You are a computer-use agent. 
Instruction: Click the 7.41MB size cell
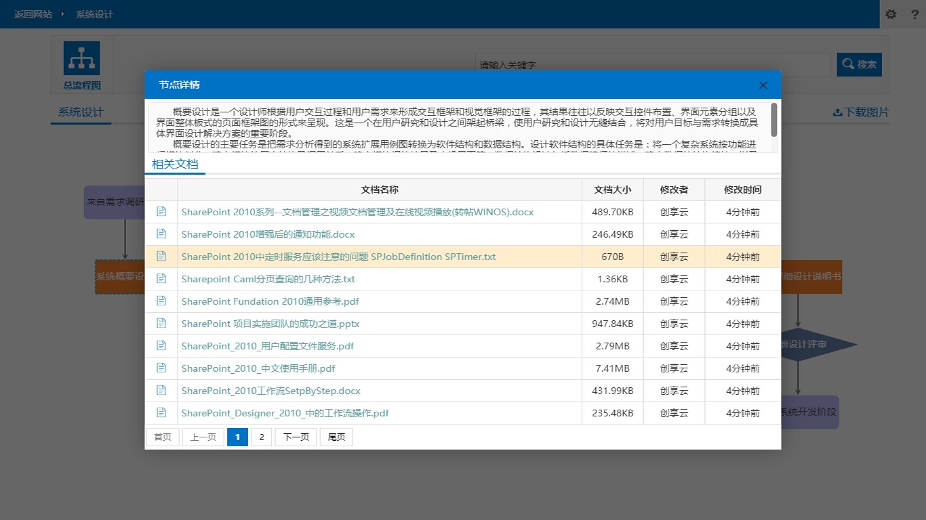coord(612,368)
